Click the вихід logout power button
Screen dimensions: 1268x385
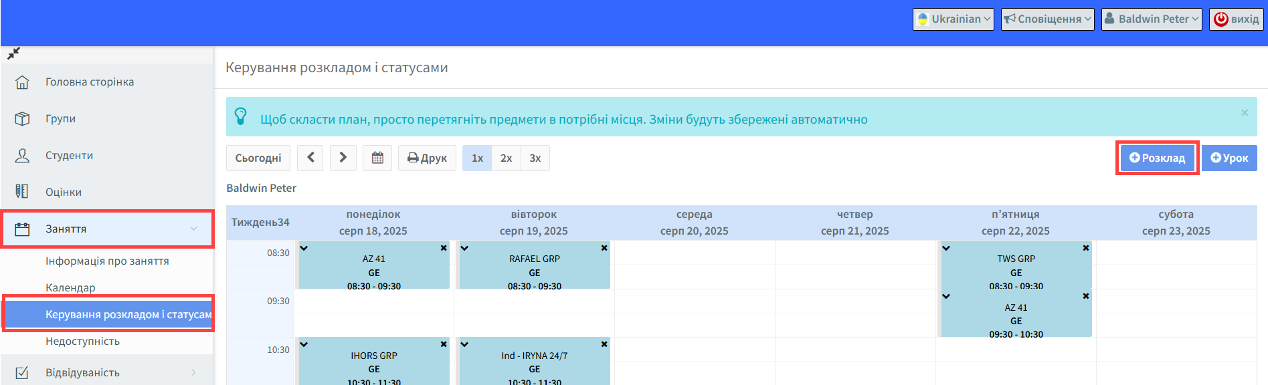click(1235, 19)
